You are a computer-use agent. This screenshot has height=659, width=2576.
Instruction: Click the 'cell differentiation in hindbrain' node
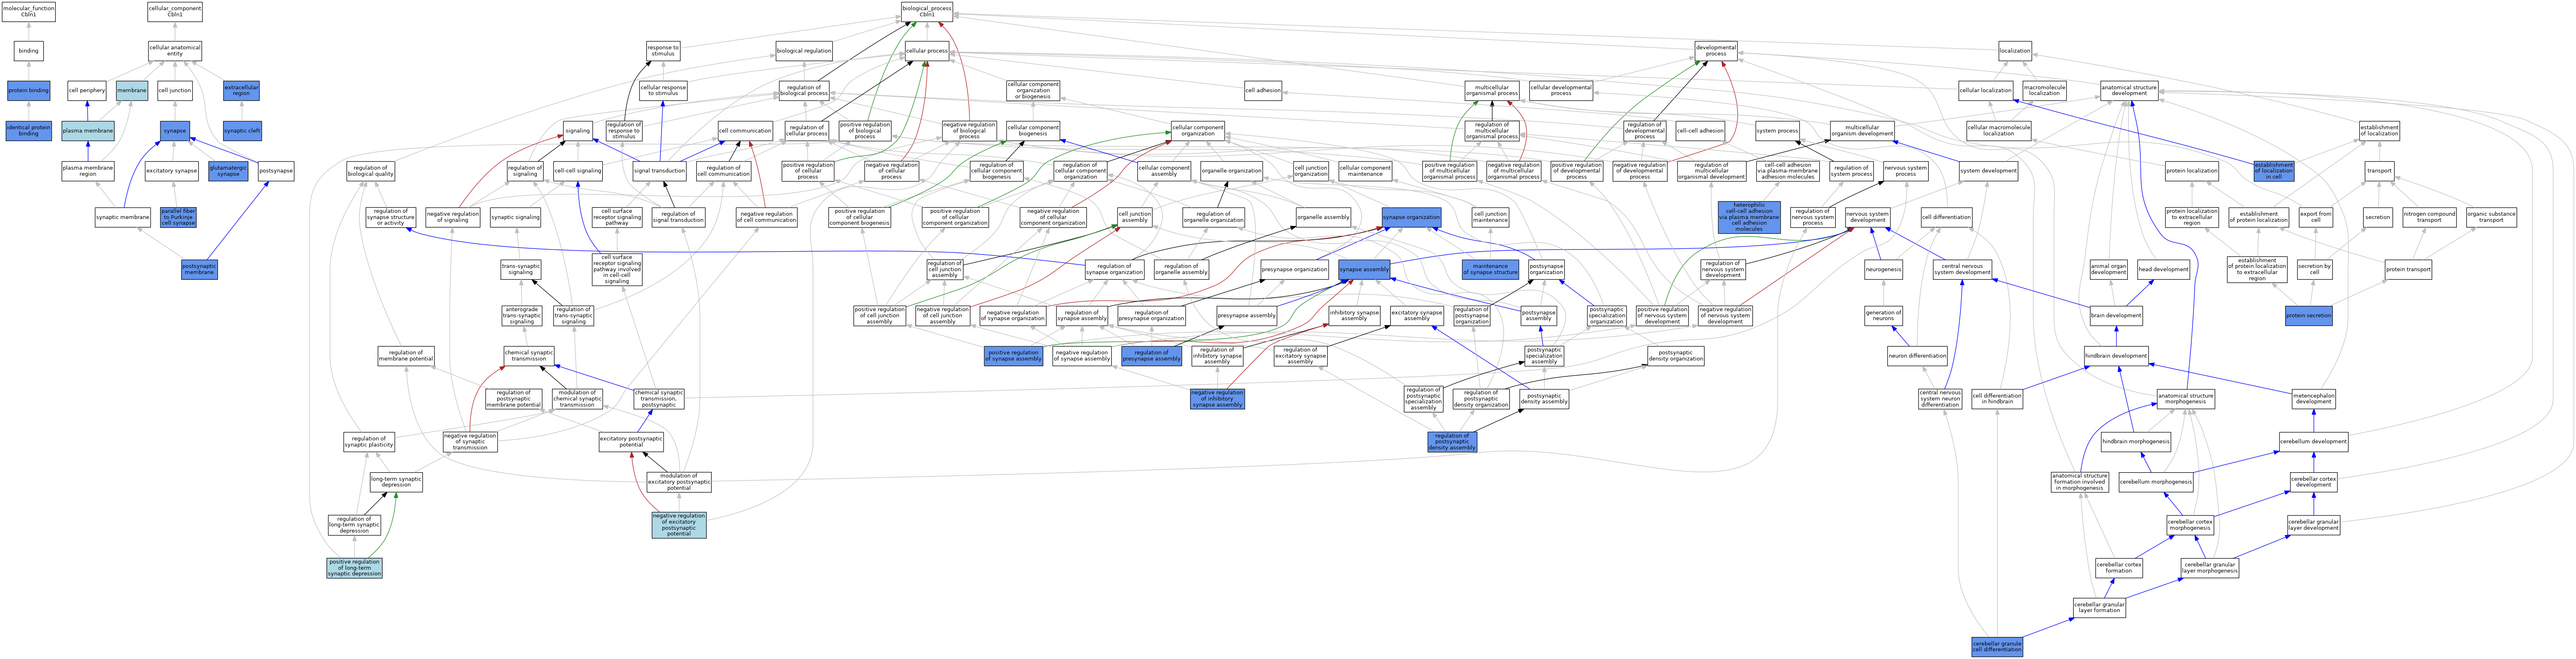(x=1997, y=399)
